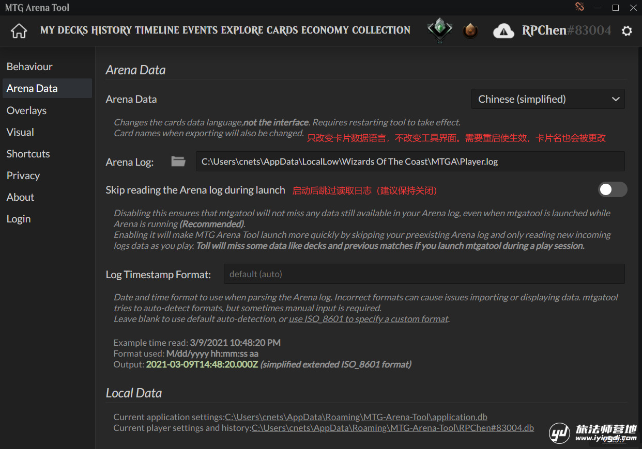
Task: Click the Log Timestamp Format label
Action: tap(159, 275)
